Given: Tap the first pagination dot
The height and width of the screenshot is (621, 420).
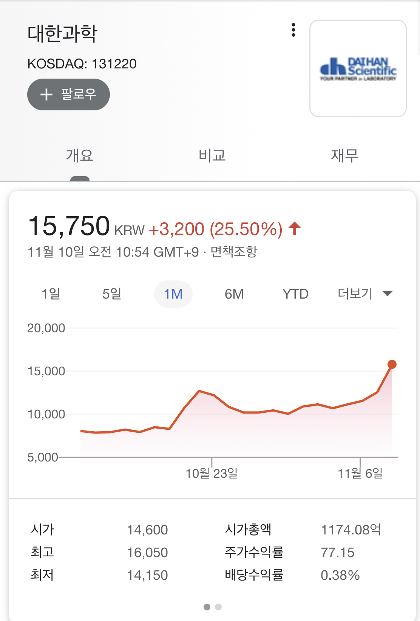Looking at the screenshot, I should (x=207, y=607).
